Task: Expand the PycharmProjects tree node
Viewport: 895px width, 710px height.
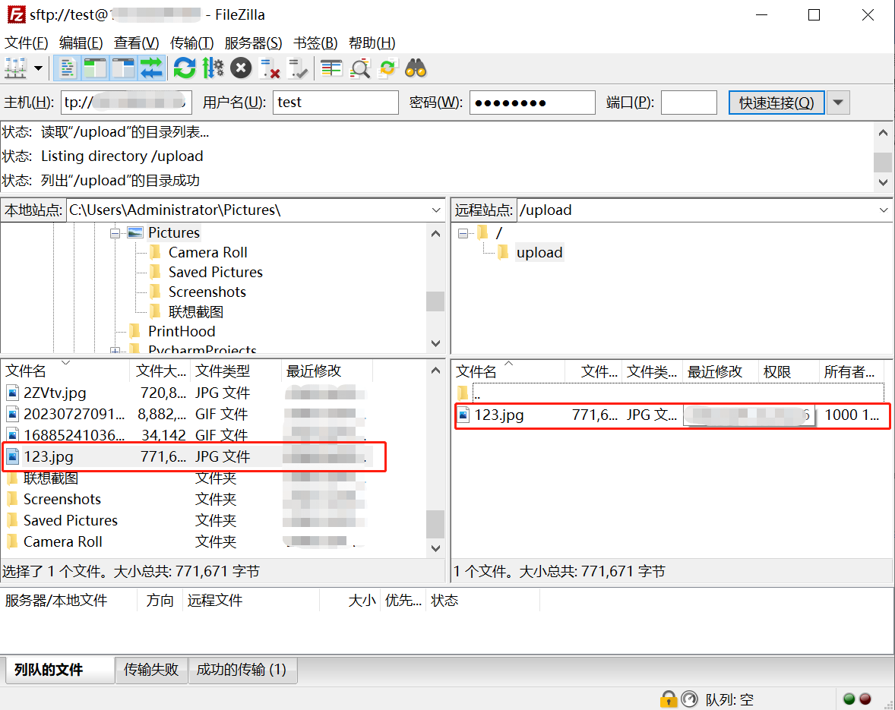Action: [x=115, y=350]
